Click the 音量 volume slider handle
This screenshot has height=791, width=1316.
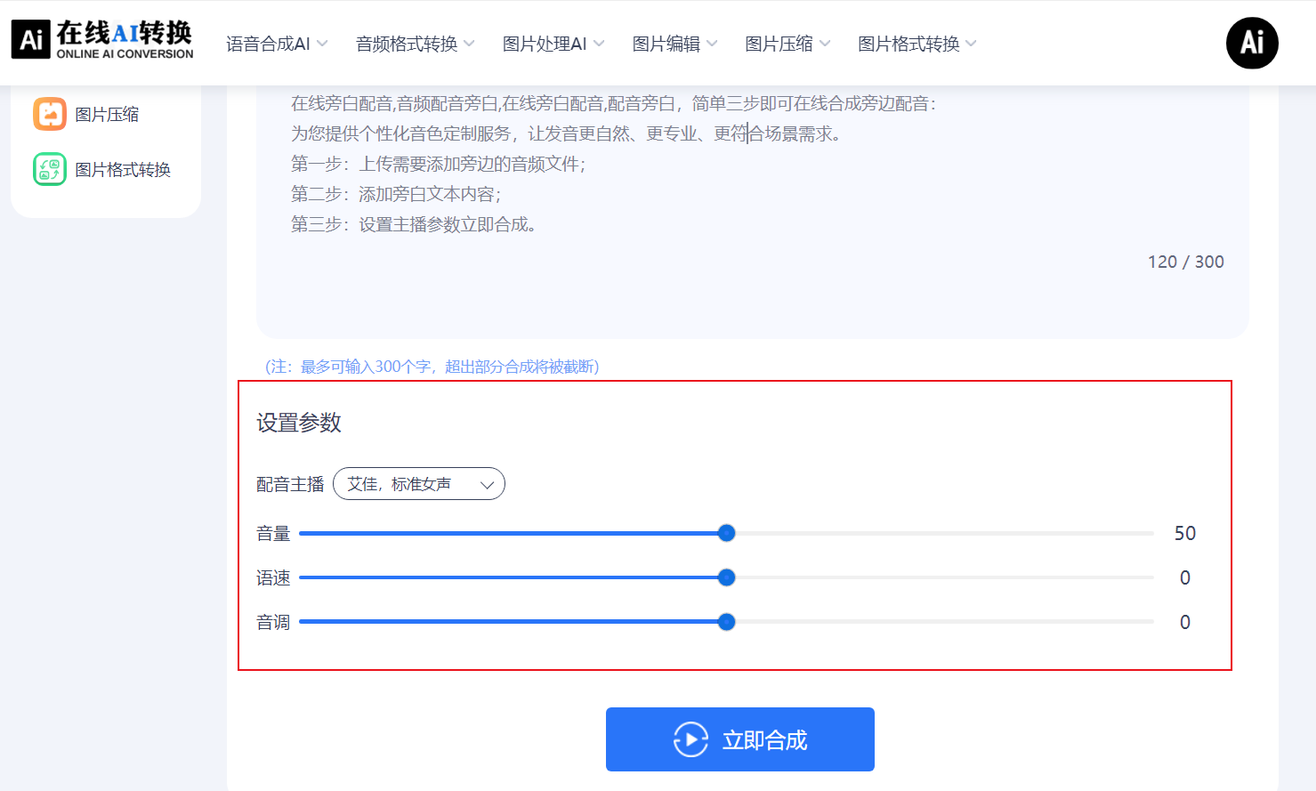[727, 533]
